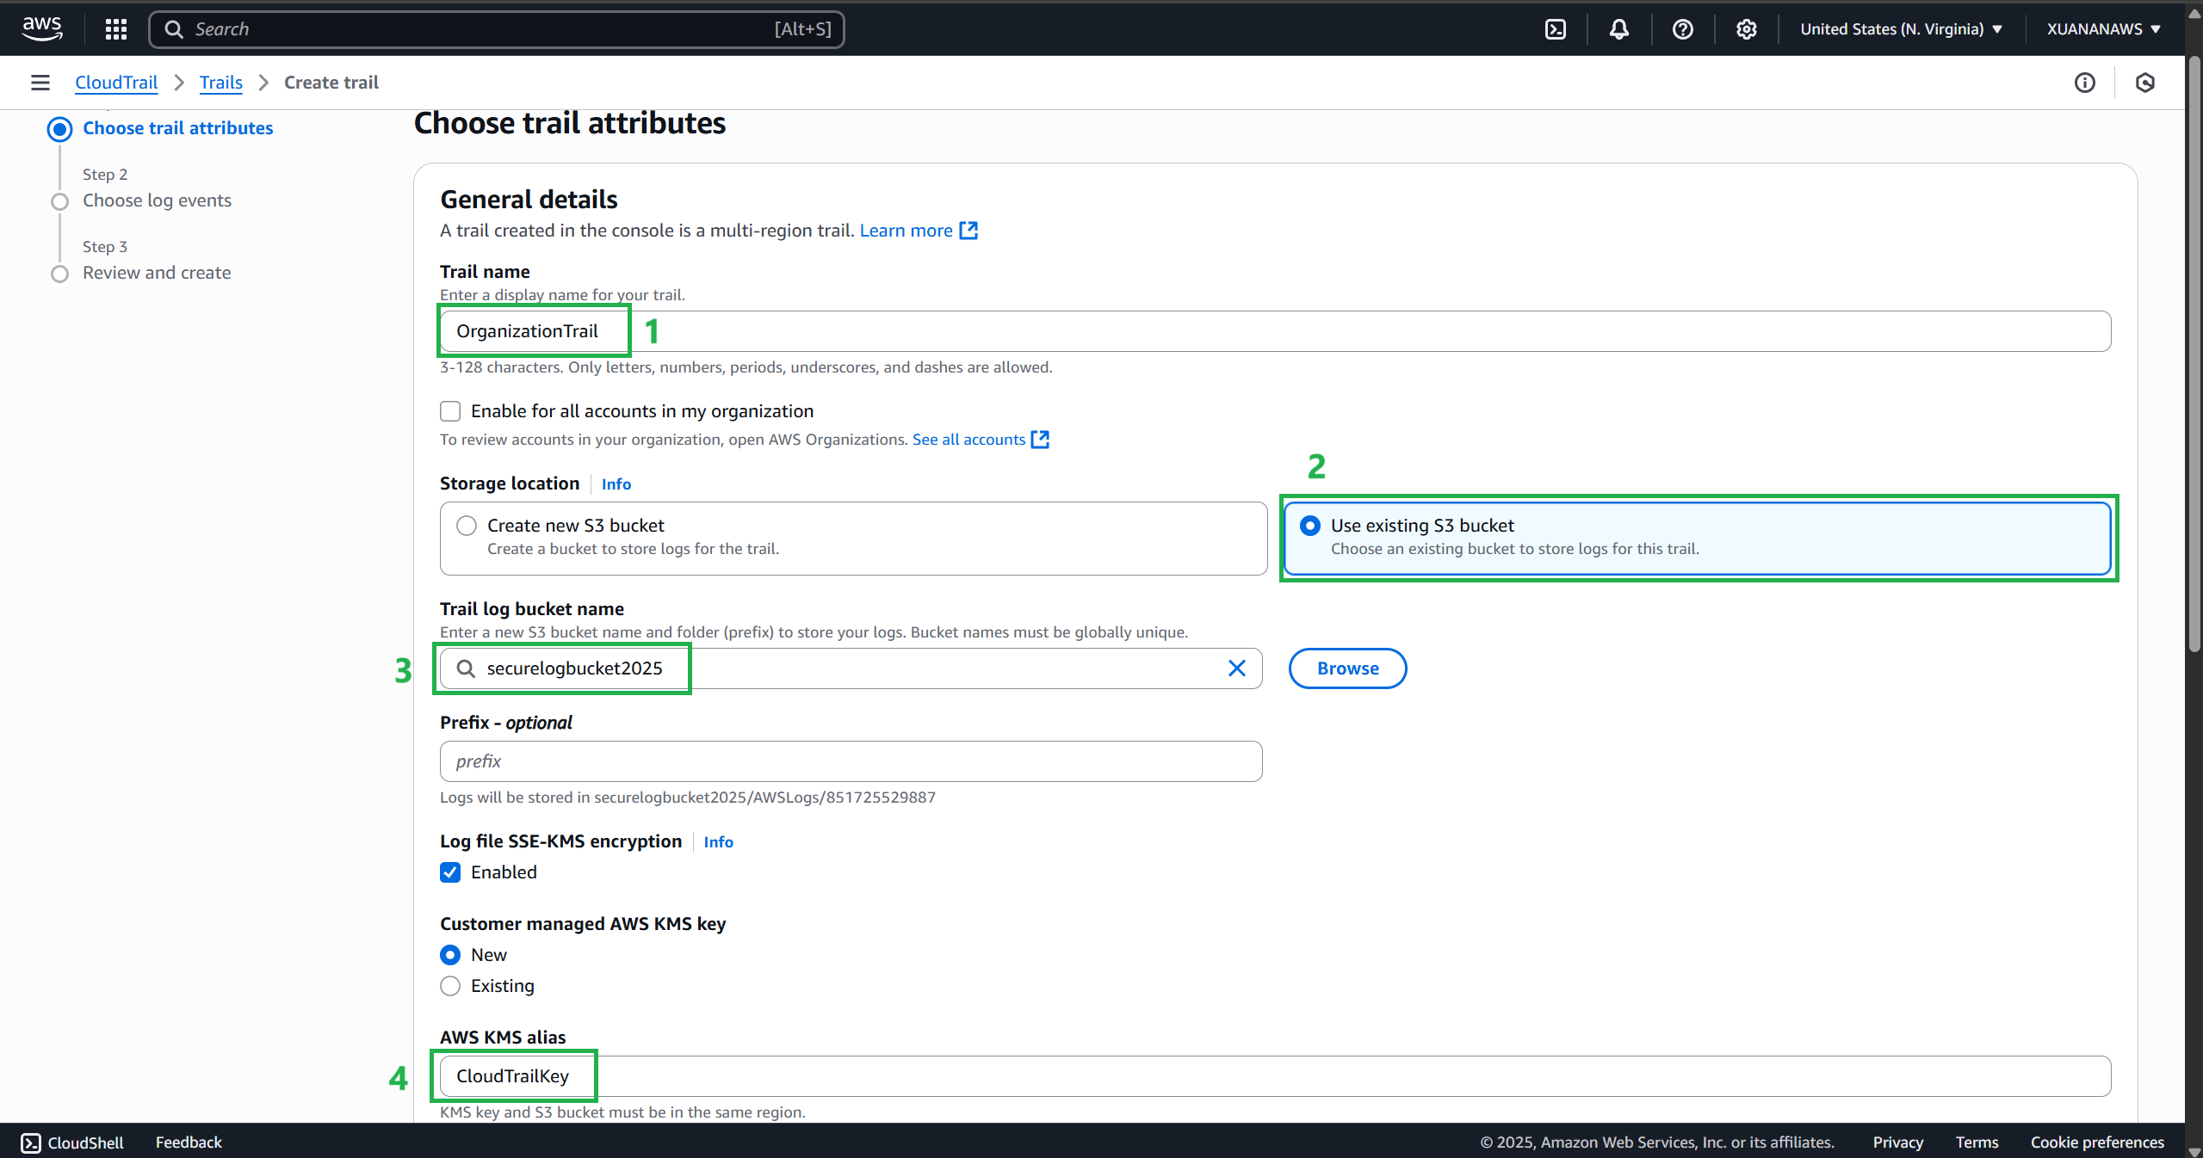Screen dimensions: 2203x1158
Task: Open the XUANANAWS account dropdown
Action: [2103, 29]
